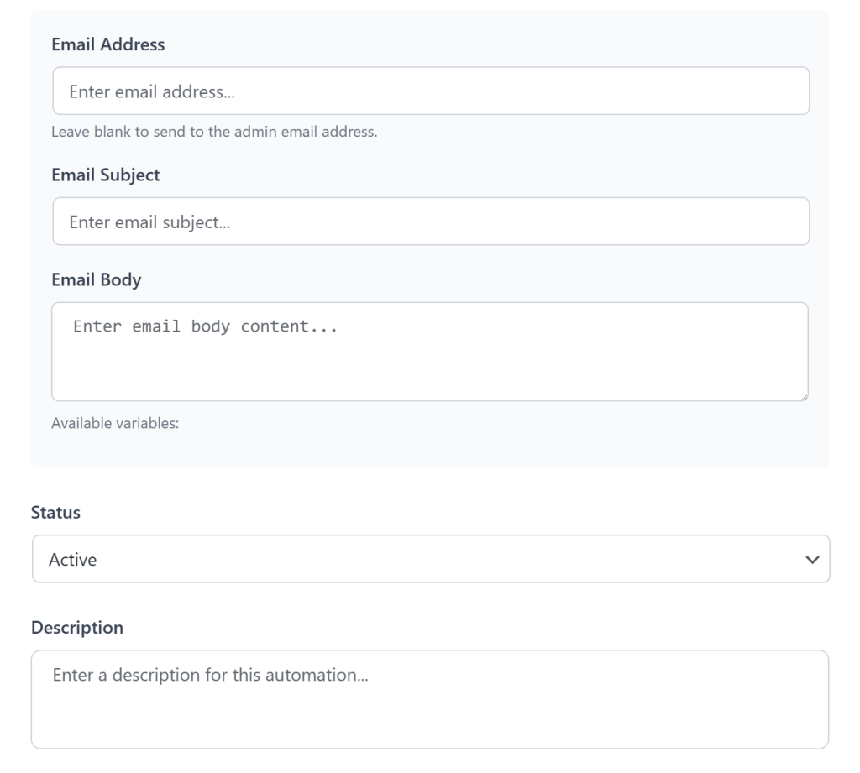The image size is (860, 773).
Task: Click into the Email Body textarea
Action: (x=430, y=353)
